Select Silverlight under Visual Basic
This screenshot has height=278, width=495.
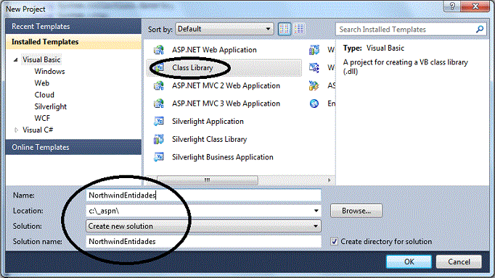click(51, 106)
